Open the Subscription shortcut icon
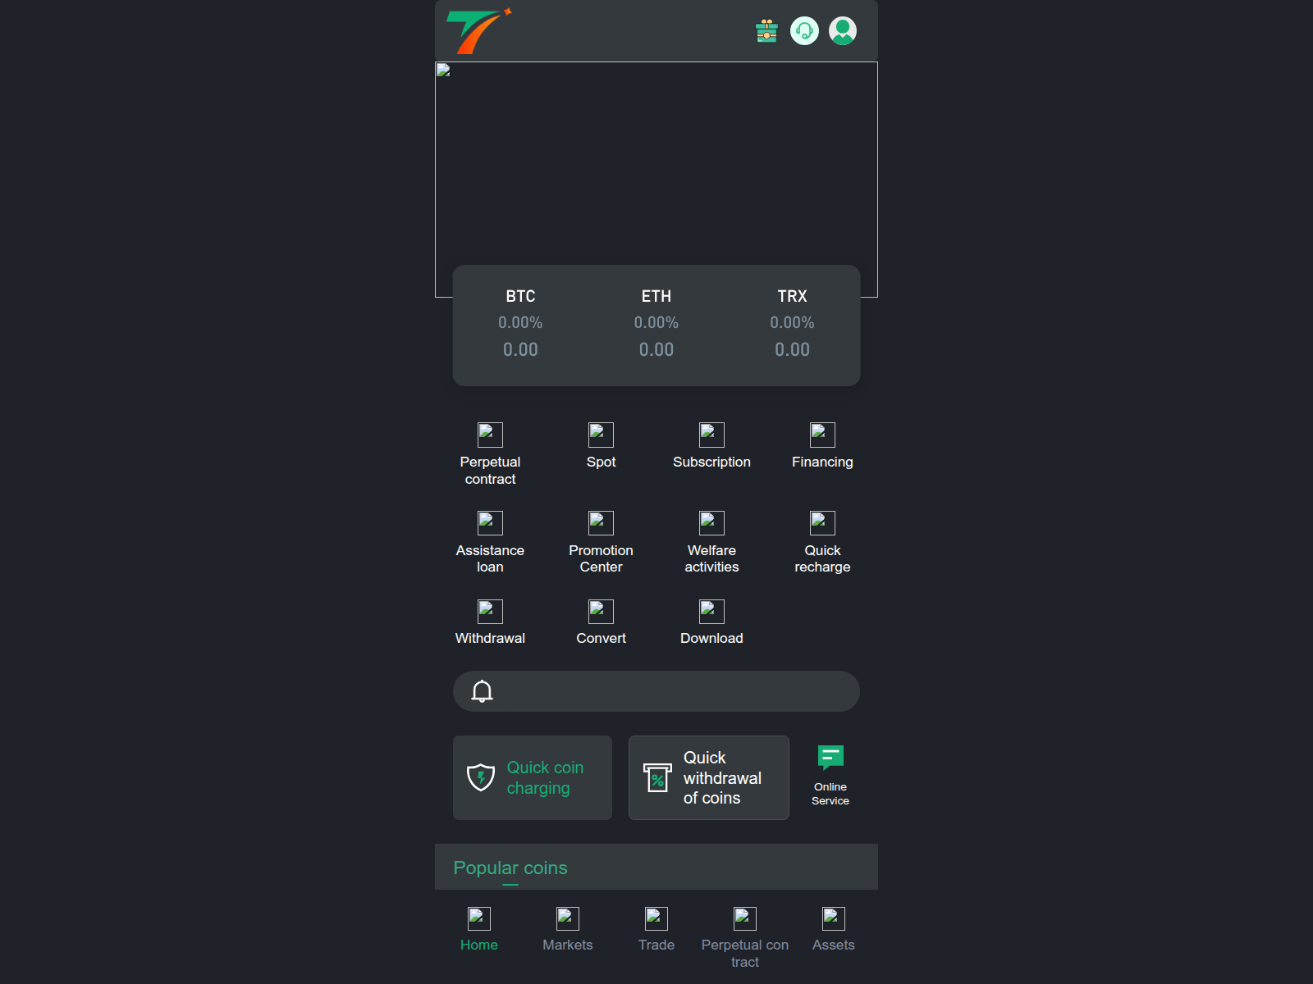This screenshot has width=1313, height=984. [711, 445]
